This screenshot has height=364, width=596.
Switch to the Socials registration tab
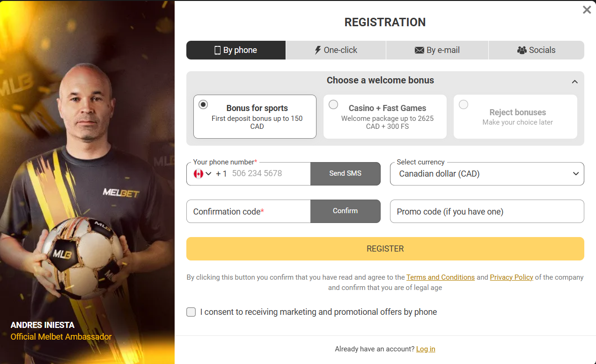[x=536, y=50]
